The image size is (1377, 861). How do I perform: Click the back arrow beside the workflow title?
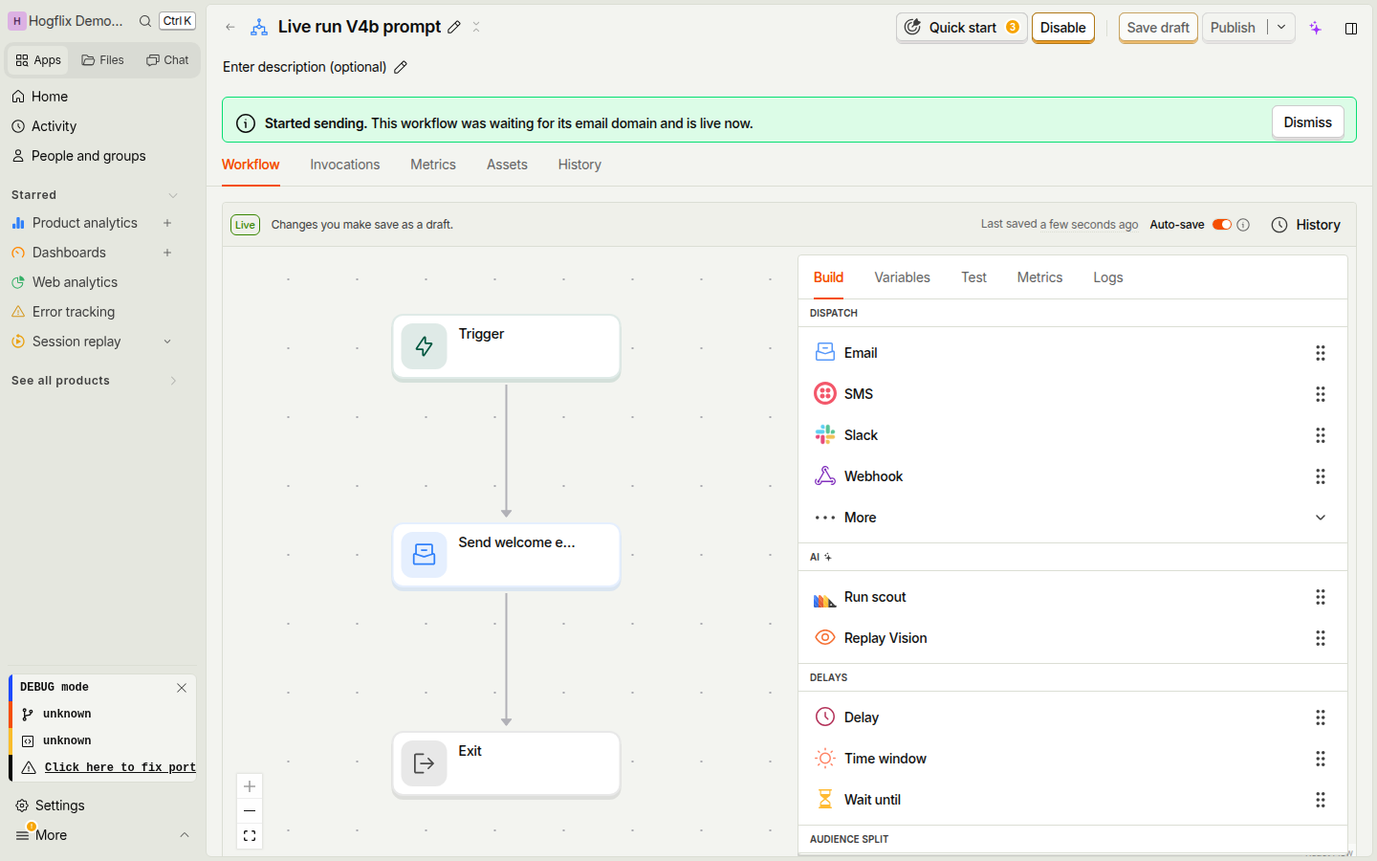coord(230,28)
